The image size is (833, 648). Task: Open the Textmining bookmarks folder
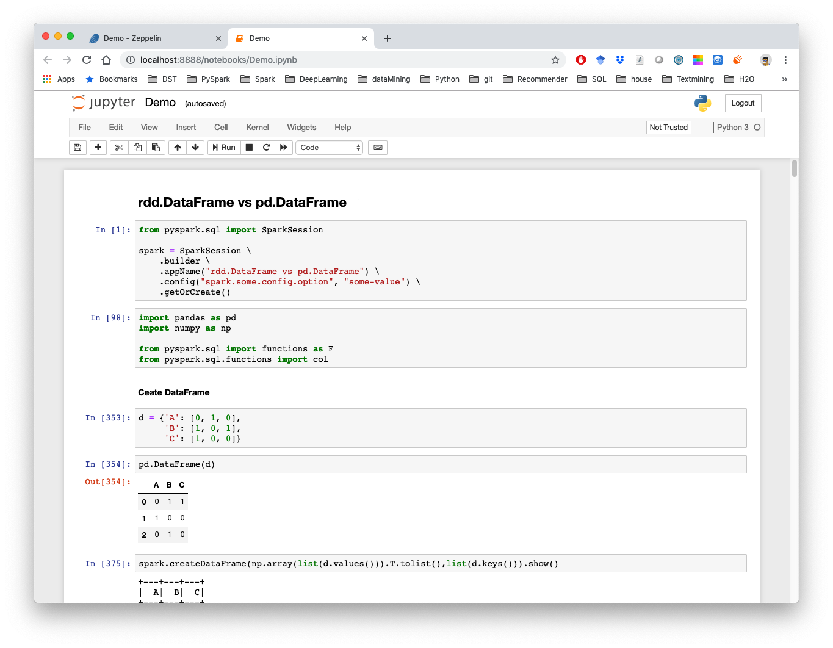click(x=688, y=79)
